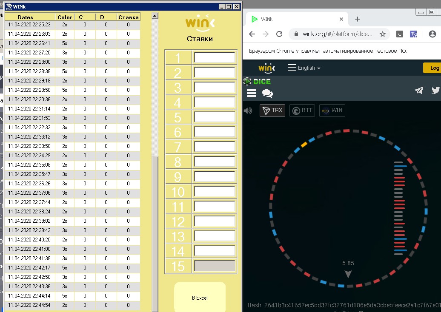The height and width of the screenshot is (312, 441).
Task: Click the Ставка column header
Action: pos(128,17)
